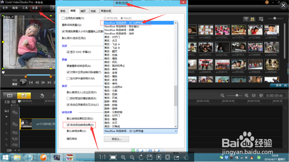Open the 文件 menu
Viewport: 289px width, 162px height.
(x=5, y=8)
